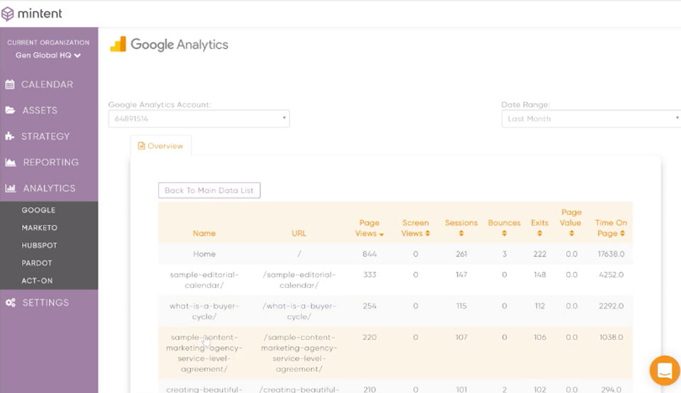Click the Calendar icon in sidebar
The height and width of the screenshot is (393, 681).
coord(10,84)
